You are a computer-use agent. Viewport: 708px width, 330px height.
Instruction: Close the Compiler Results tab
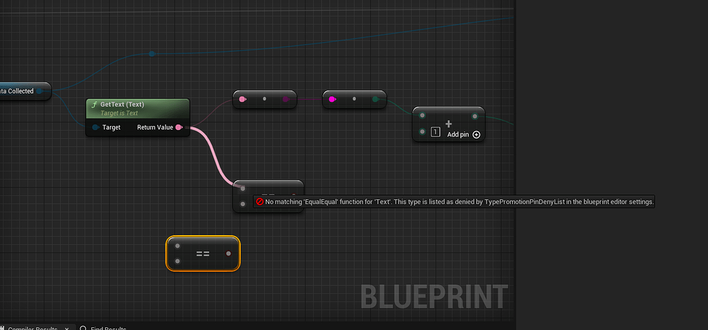[66, 328]
